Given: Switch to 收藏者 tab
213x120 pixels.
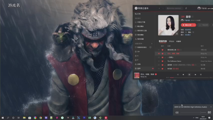Looking at the screenshot, I should 178,41.
